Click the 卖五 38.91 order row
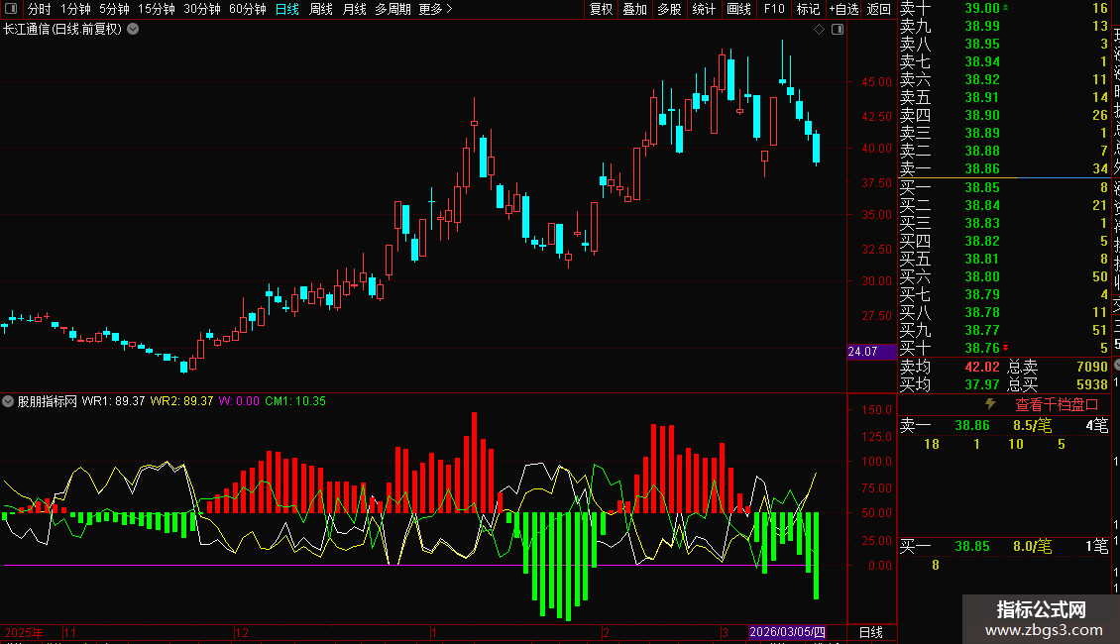 coord(1004,97)
